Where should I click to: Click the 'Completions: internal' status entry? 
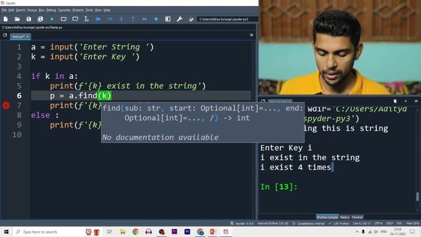tap(309, 224)
